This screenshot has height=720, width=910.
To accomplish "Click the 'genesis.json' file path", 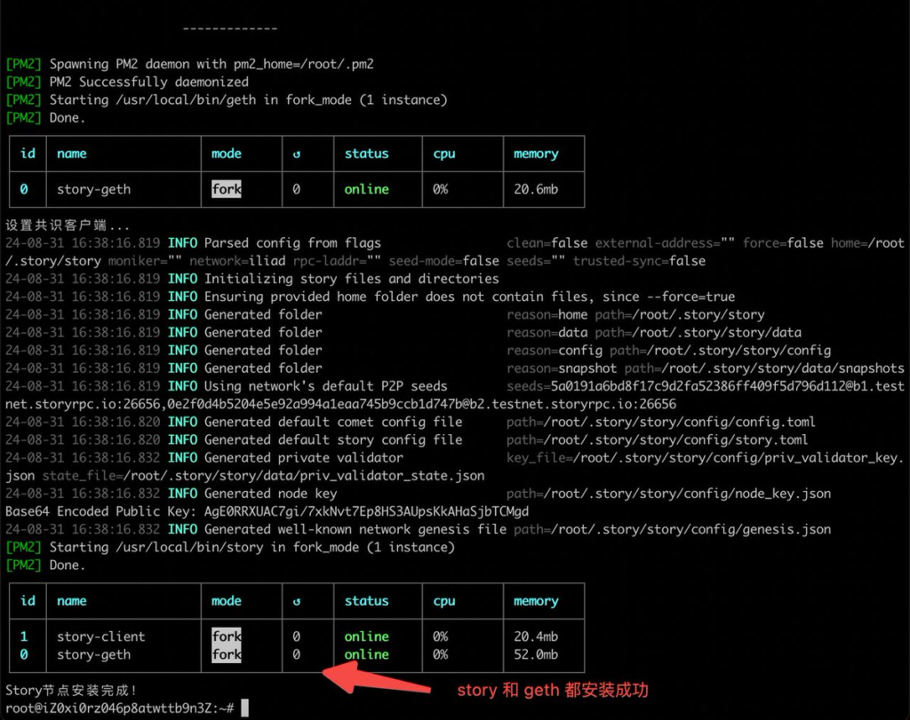I will click(672, 529).
